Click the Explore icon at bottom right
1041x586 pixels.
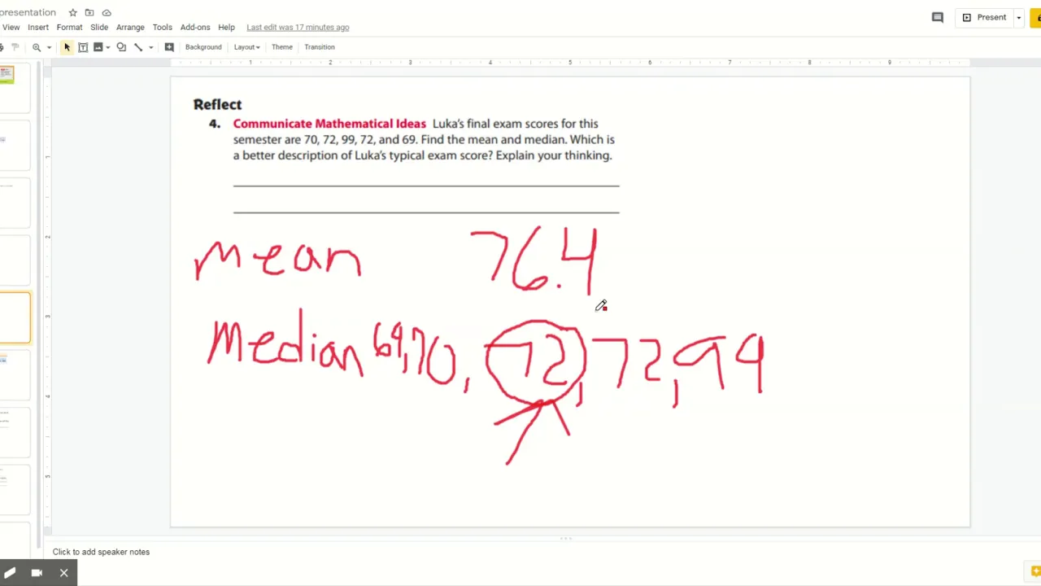(1034, 571)
